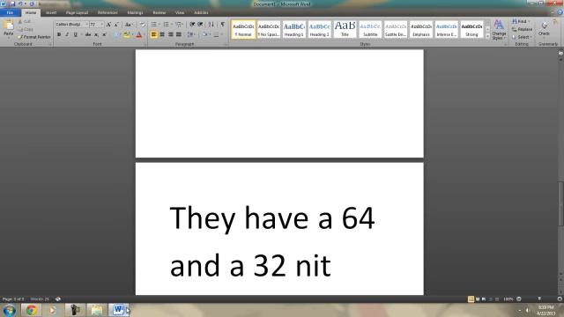Click the Zoom In plus button
Screen dimensions: 564x317
pos(560,299)
